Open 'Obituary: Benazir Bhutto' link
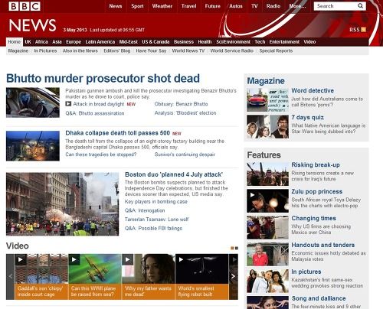Screen dimensions: 383x309 tap(181, 104)
